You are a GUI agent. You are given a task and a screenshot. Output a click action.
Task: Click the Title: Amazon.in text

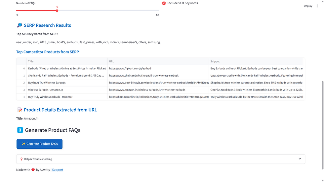[x=27, y=119]
